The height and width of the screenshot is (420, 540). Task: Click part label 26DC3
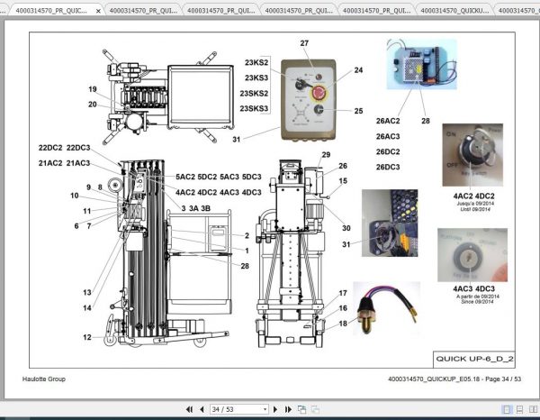tap(388, 167)
